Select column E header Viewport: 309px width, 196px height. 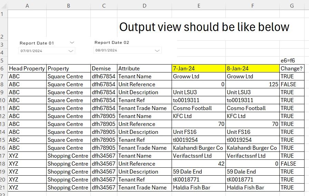(199, 6)
